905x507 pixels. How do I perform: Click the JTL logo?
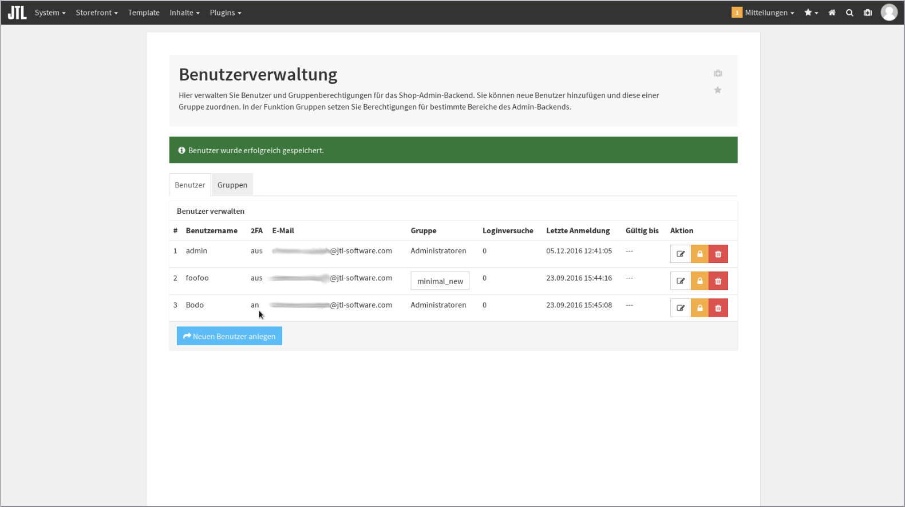coord(17,13)
